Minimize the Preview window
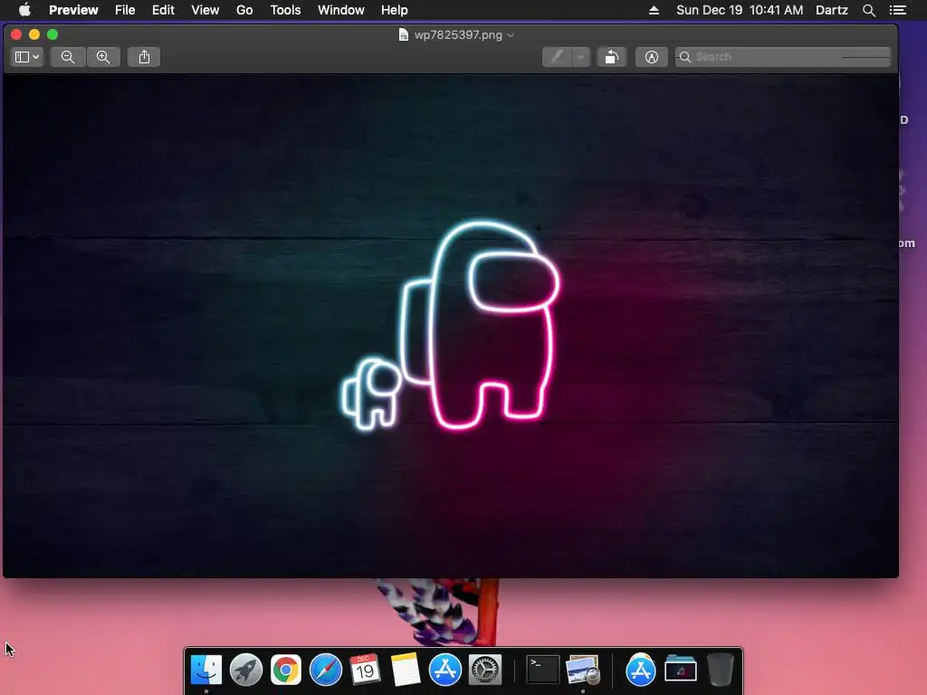 34,35
